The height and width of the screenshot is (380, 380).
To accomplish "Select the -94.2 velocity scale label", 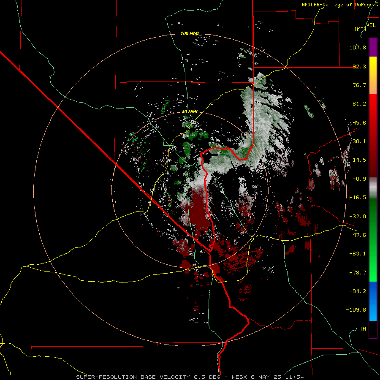I will (358, 291).
